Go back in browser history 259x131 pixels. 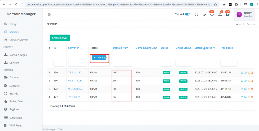[4, 4]
